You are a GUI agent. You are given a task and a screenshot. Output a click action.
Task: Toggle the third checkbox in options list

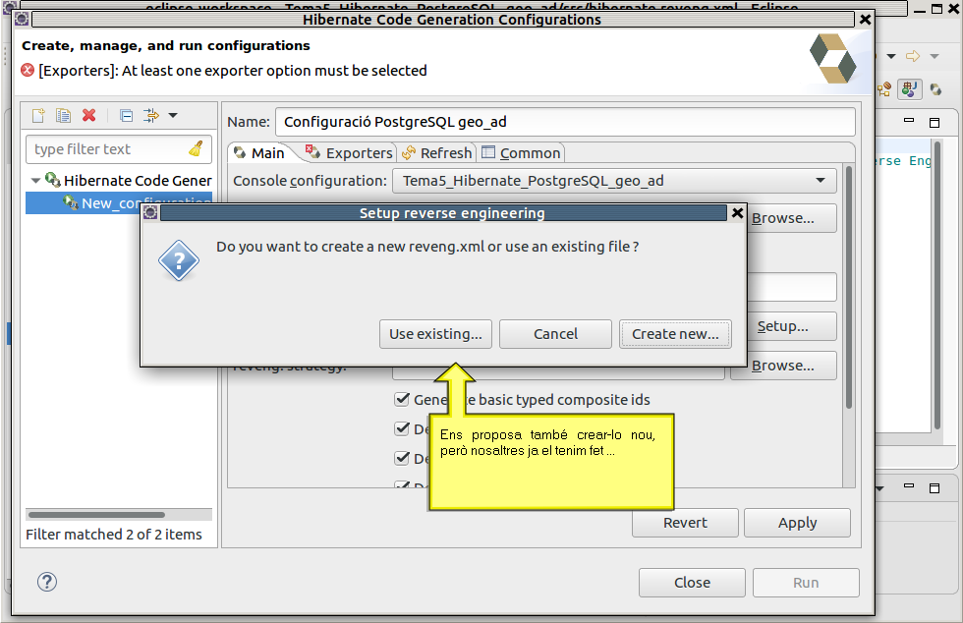[x=402, y=458]
